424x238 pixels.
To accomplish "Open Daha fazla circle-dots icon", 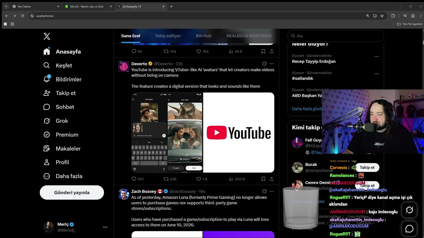I will 47,176.
